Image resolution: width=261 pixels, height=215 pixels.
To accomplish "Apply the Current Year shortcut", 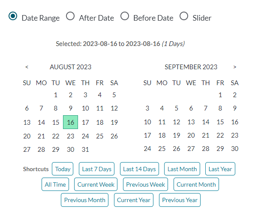I will point(134,200).
